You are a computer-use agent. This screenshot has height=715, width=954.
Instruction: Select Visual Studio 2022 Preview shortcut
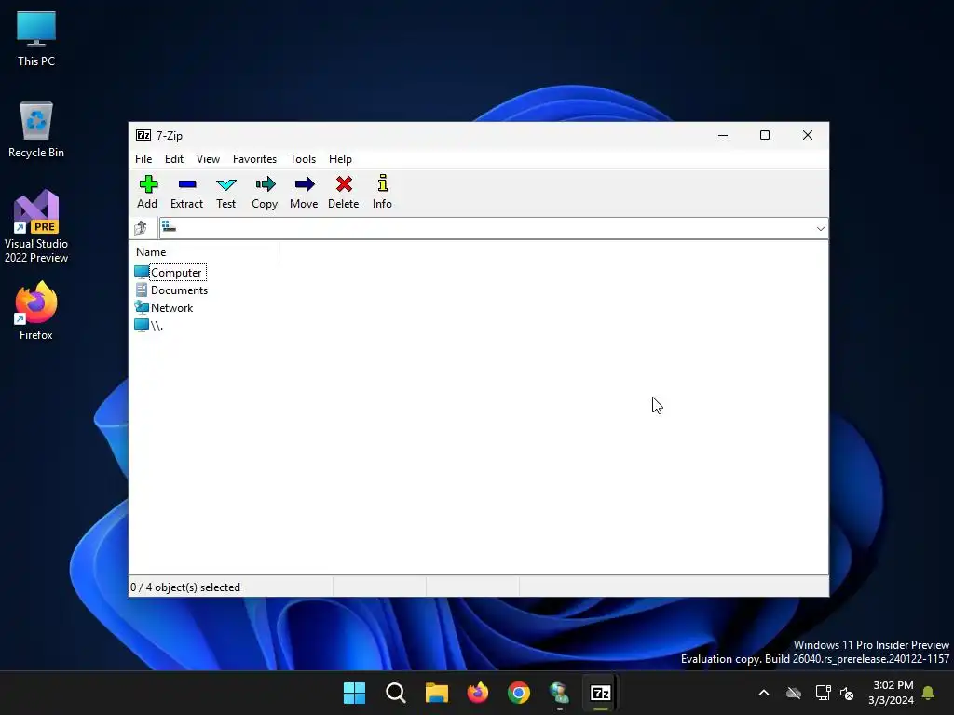(36, 227)
